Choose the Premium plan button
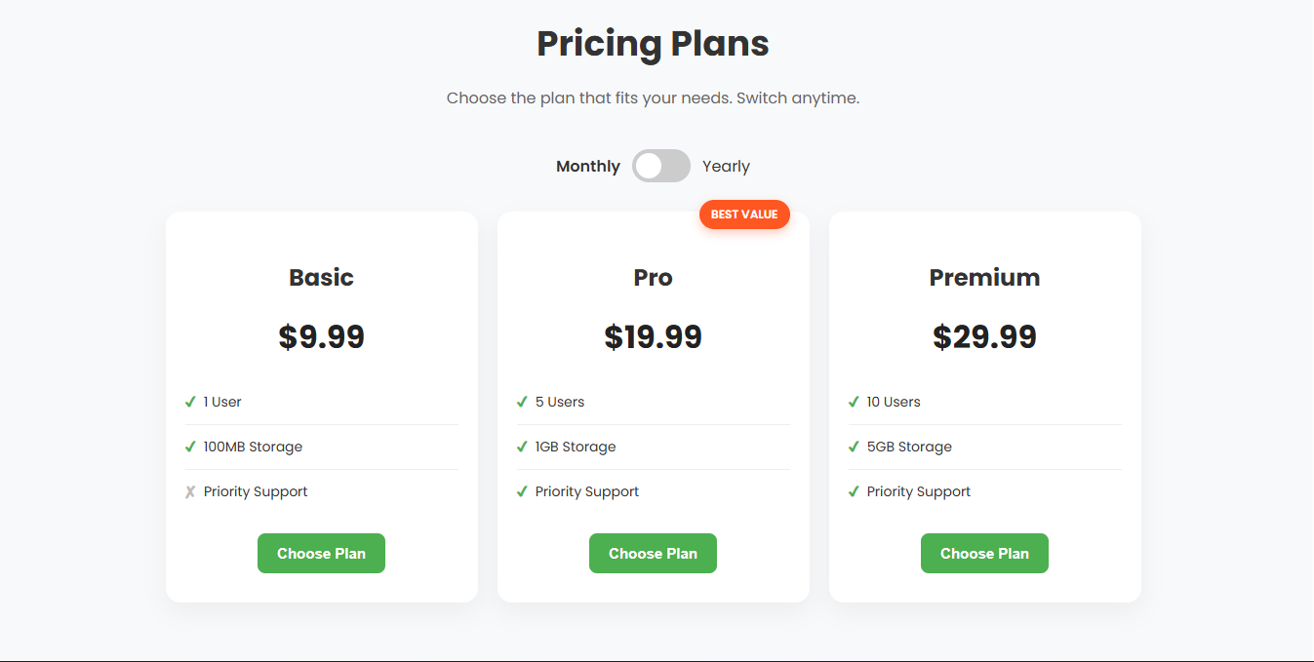1314x662 pixels. click(x=984, y=553)
